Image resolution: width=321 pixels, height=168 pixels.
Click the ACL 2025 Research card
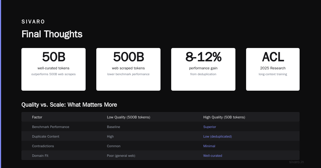(x=273, y=69)
